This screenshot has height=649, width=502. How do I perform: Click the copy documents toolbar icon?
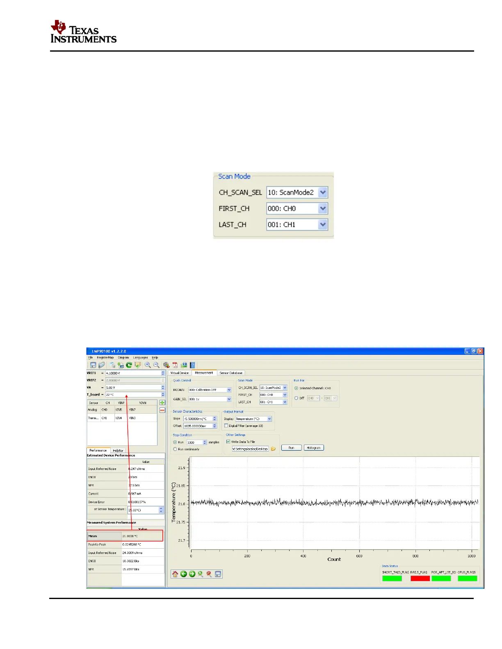(x=112, y=365)
